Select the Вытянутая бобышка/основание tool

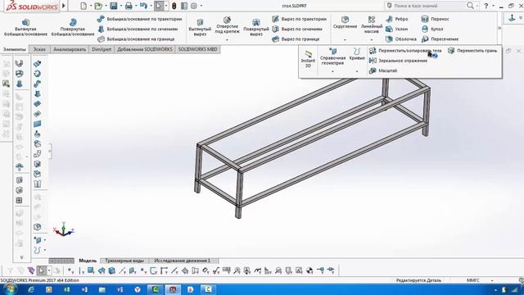[x=25, y=27]
